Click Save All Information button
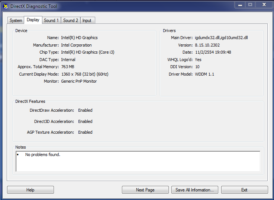274x200 pixels. pos(195,190)
